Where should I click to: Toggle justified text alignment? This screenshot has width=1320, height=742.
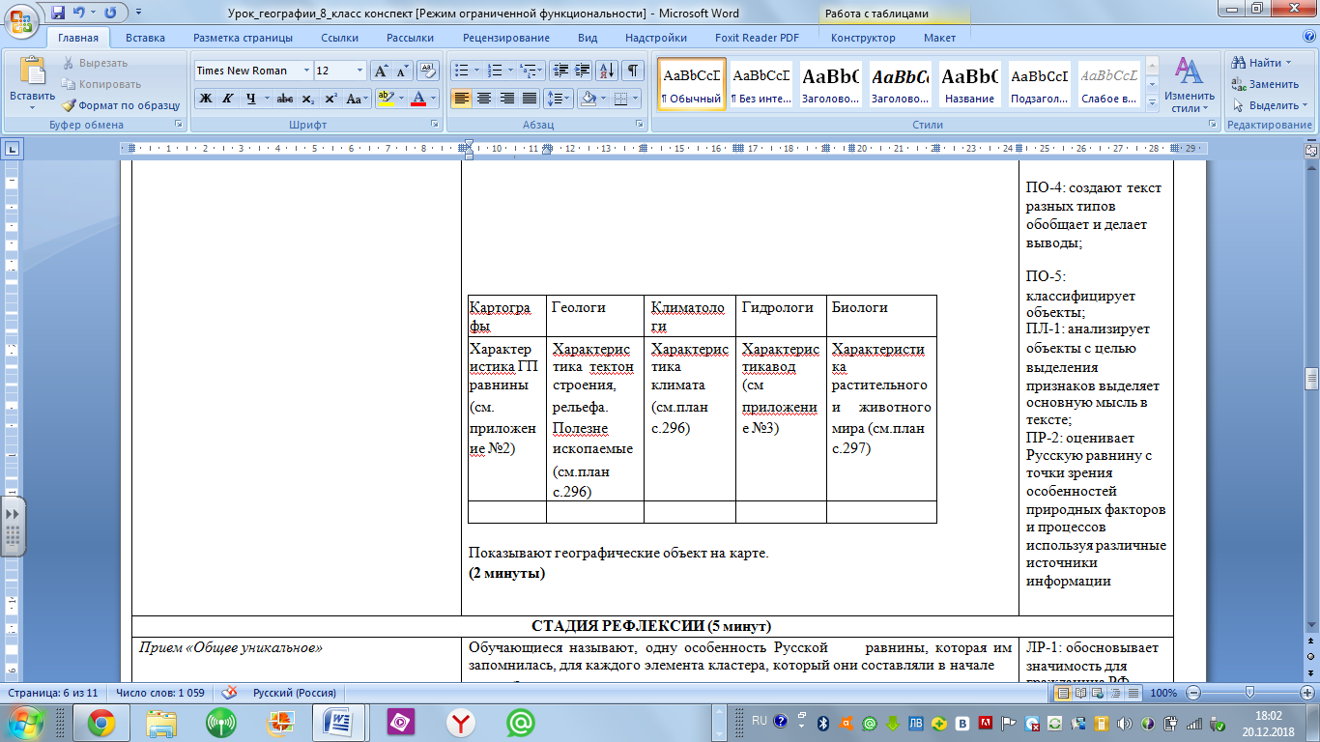tap(530, 99)
